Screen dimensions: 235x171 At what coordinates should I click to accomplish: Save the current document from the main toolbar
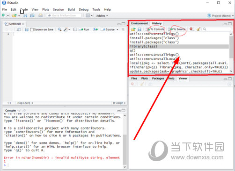[x=25, y=15]
